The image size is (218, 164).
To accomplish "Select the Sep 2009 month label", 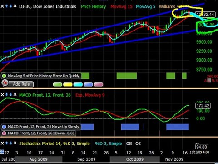I will click(86, 159).
